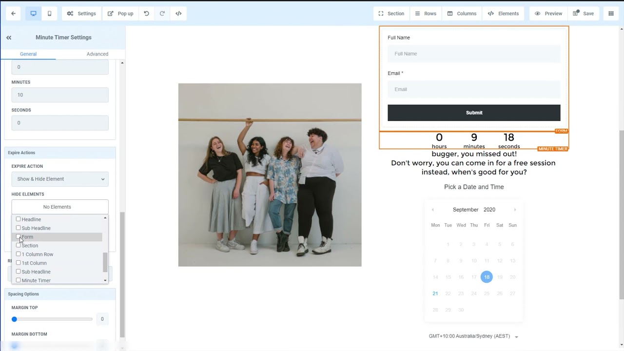Viewport: 624px width, 351px height.
Task: Open the grid apps icon
Action: (611, 14)
